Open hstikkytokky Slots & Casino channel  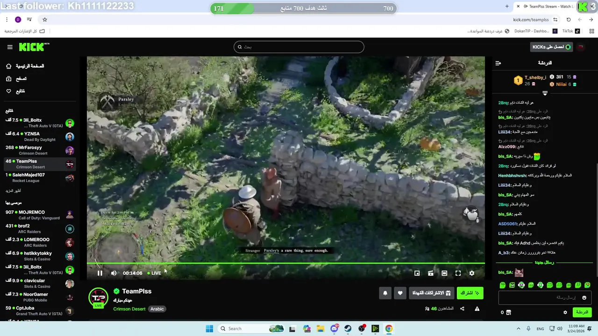tap(40, 256)
